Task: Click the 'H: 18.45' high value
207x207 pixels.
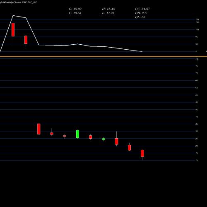Action: pos(108,9)
